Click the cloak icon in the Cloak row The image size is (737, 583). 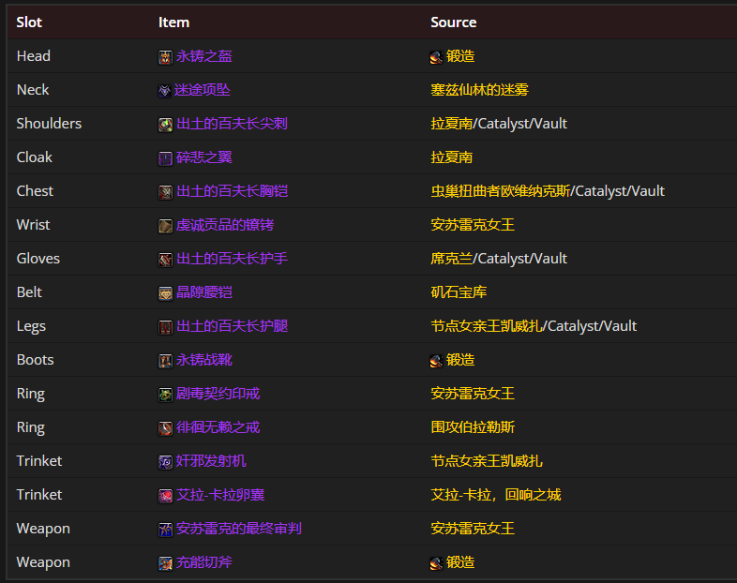point(165,158)
